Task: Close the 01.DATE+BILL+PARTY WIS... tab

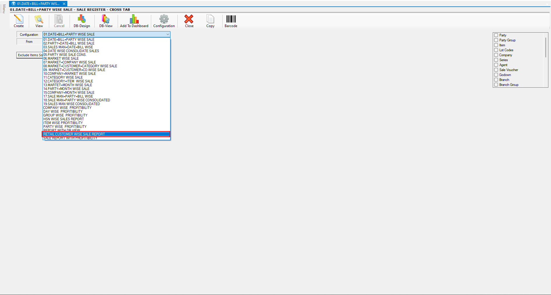Action: 64,4
